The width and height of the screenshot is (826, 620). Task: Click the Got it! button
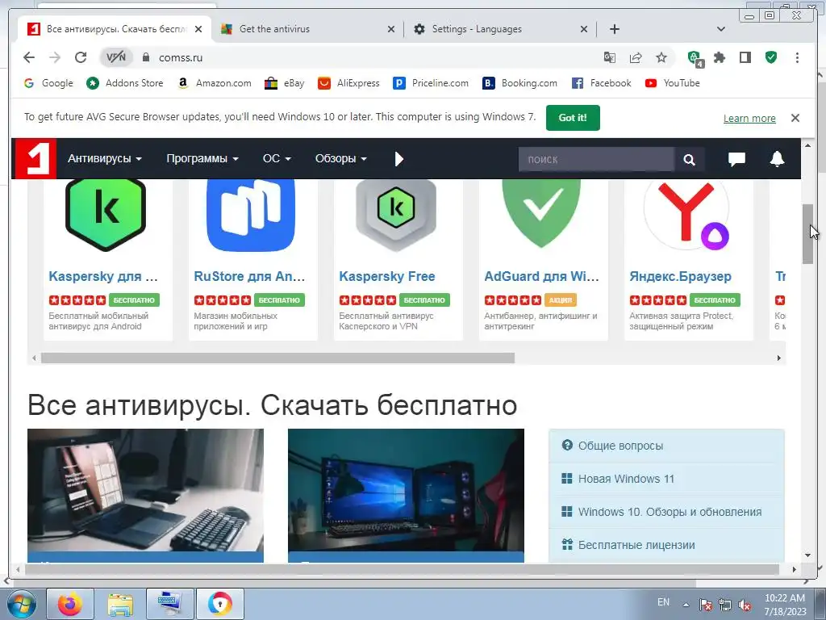tap(573, 118)
